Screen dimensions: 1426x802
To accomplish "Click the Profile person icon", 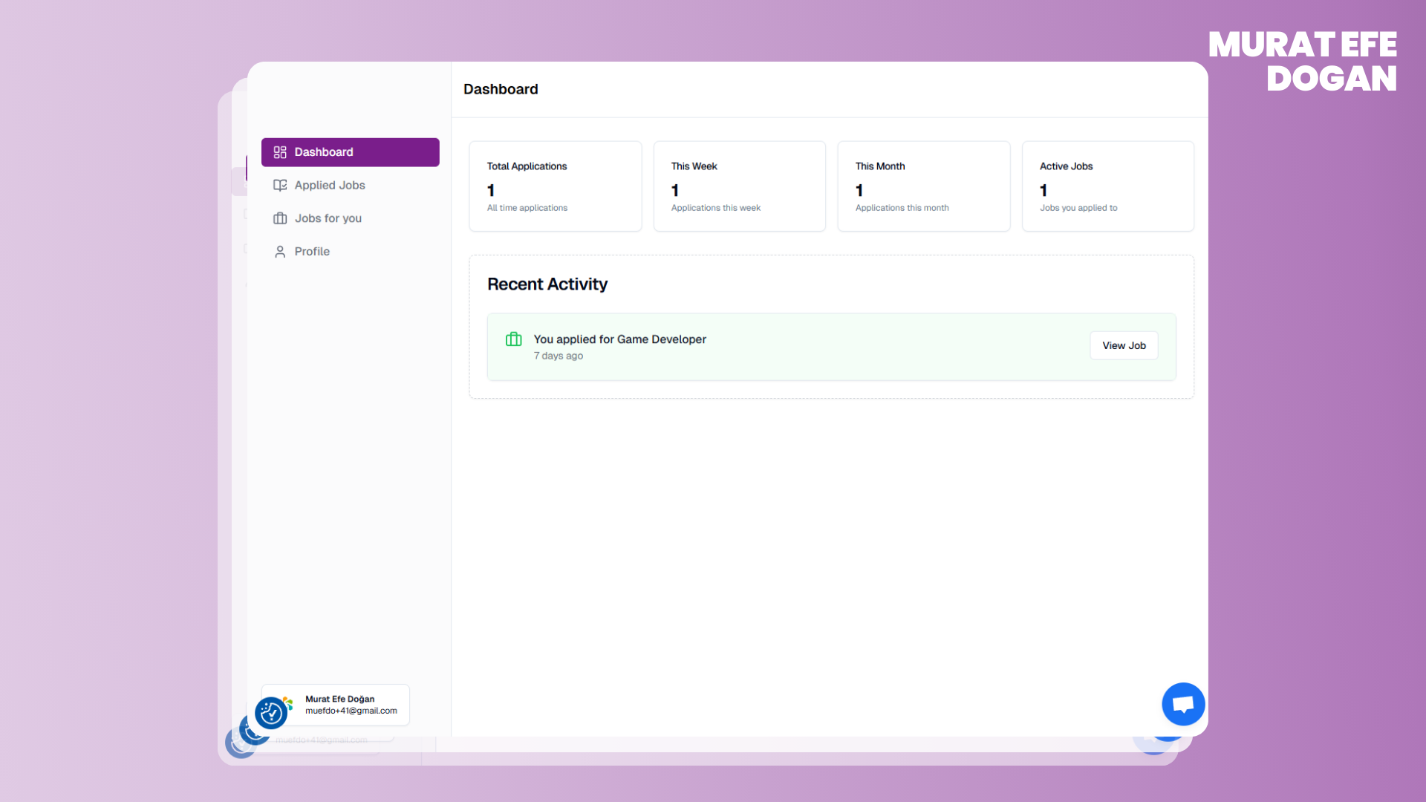I will [x=280, y=252].
